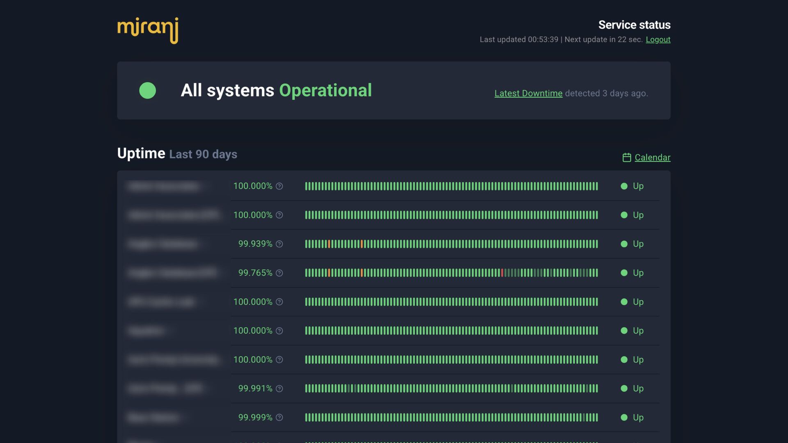Click first orange bar in 99.939% row
Viewport: 788px width, 443px height.
point(329,244)
